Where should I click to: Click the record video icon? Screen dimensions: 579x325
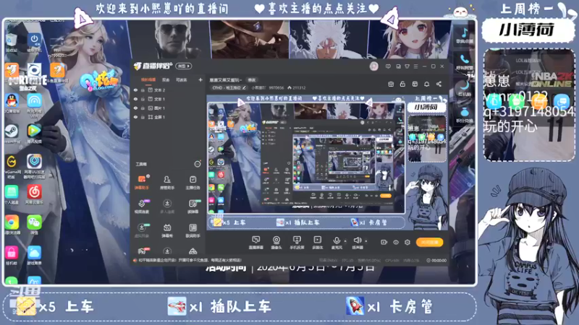(384, 242)
